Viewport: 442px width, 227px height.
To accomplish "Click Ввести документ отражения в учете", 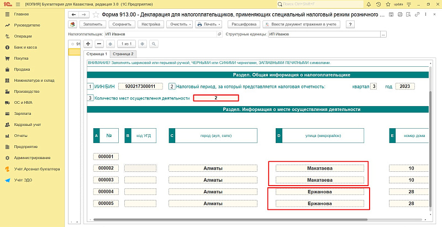I will (x=301, y=24).
